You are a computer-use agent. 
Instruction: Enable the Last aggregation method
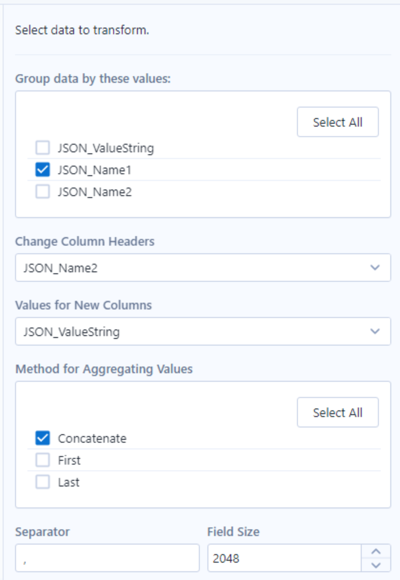[42, 482]
